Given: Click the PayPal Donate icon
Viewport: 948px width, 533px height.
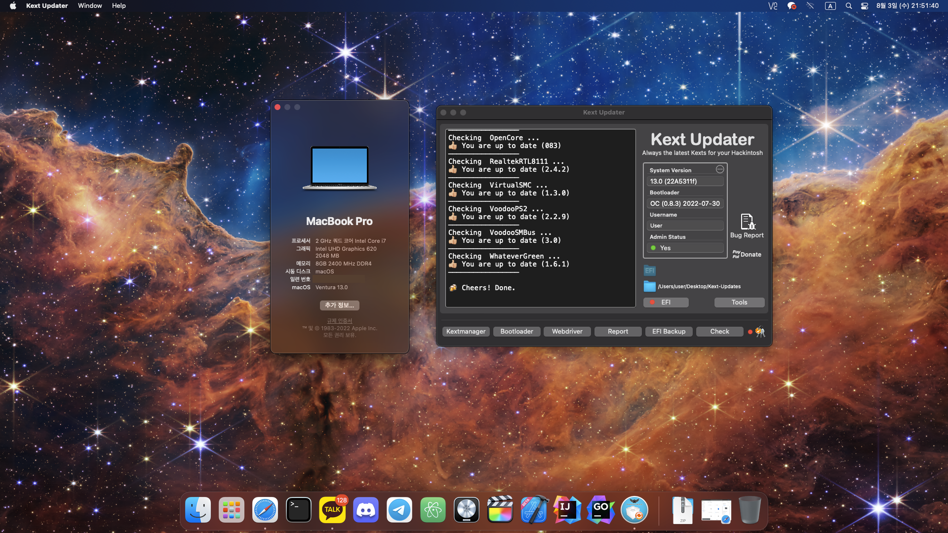Looking at the screenshot, I should point(747,254).
